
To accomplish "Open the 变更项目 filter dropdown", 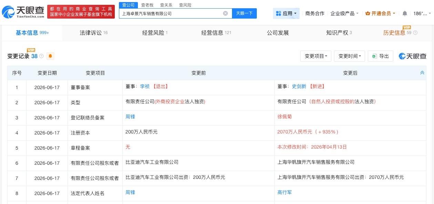I will point(316,56).
